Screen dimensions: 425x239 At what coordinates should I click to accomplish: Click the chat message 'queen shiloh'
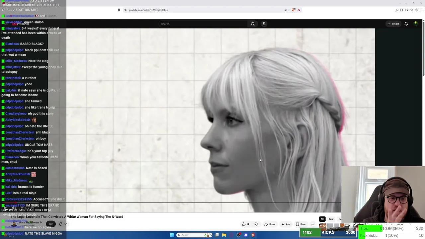pos(34,22)
